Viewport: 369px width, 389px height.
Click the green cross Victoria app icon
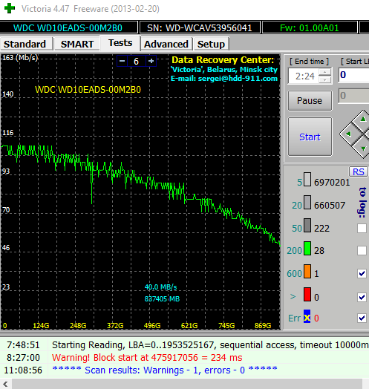10,8
